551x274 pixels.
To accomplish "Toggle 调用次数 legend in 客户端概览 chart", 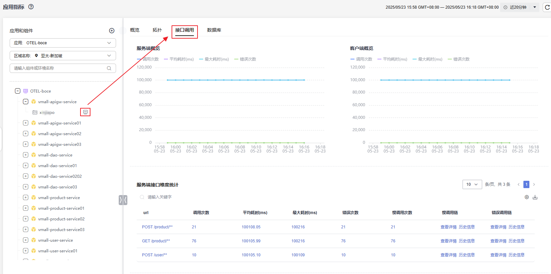I will point(361,59).
